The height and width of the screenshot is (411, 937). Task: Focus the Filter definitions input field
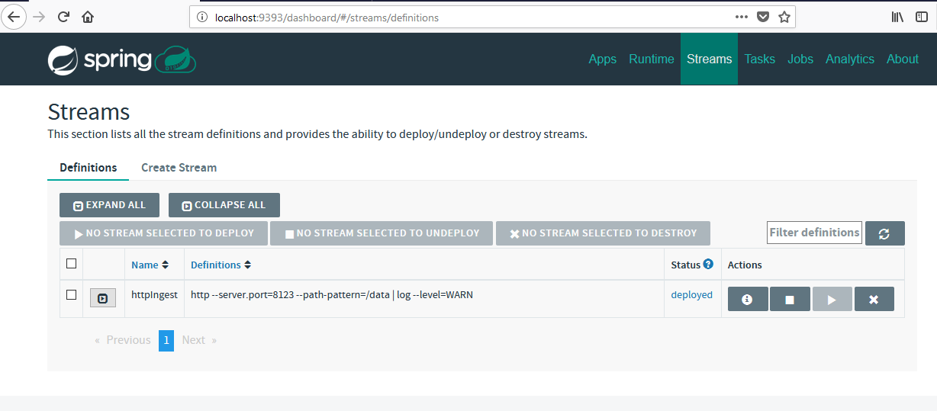[813, 233]
